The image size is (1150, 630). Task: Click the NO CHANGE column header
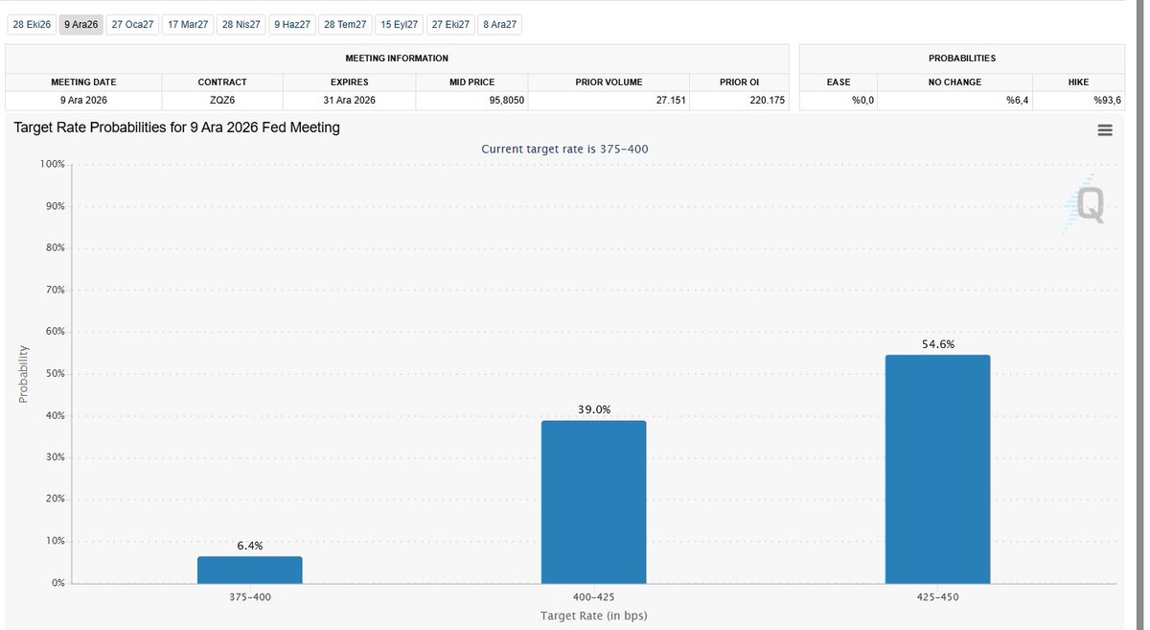(x=954, y=82)
